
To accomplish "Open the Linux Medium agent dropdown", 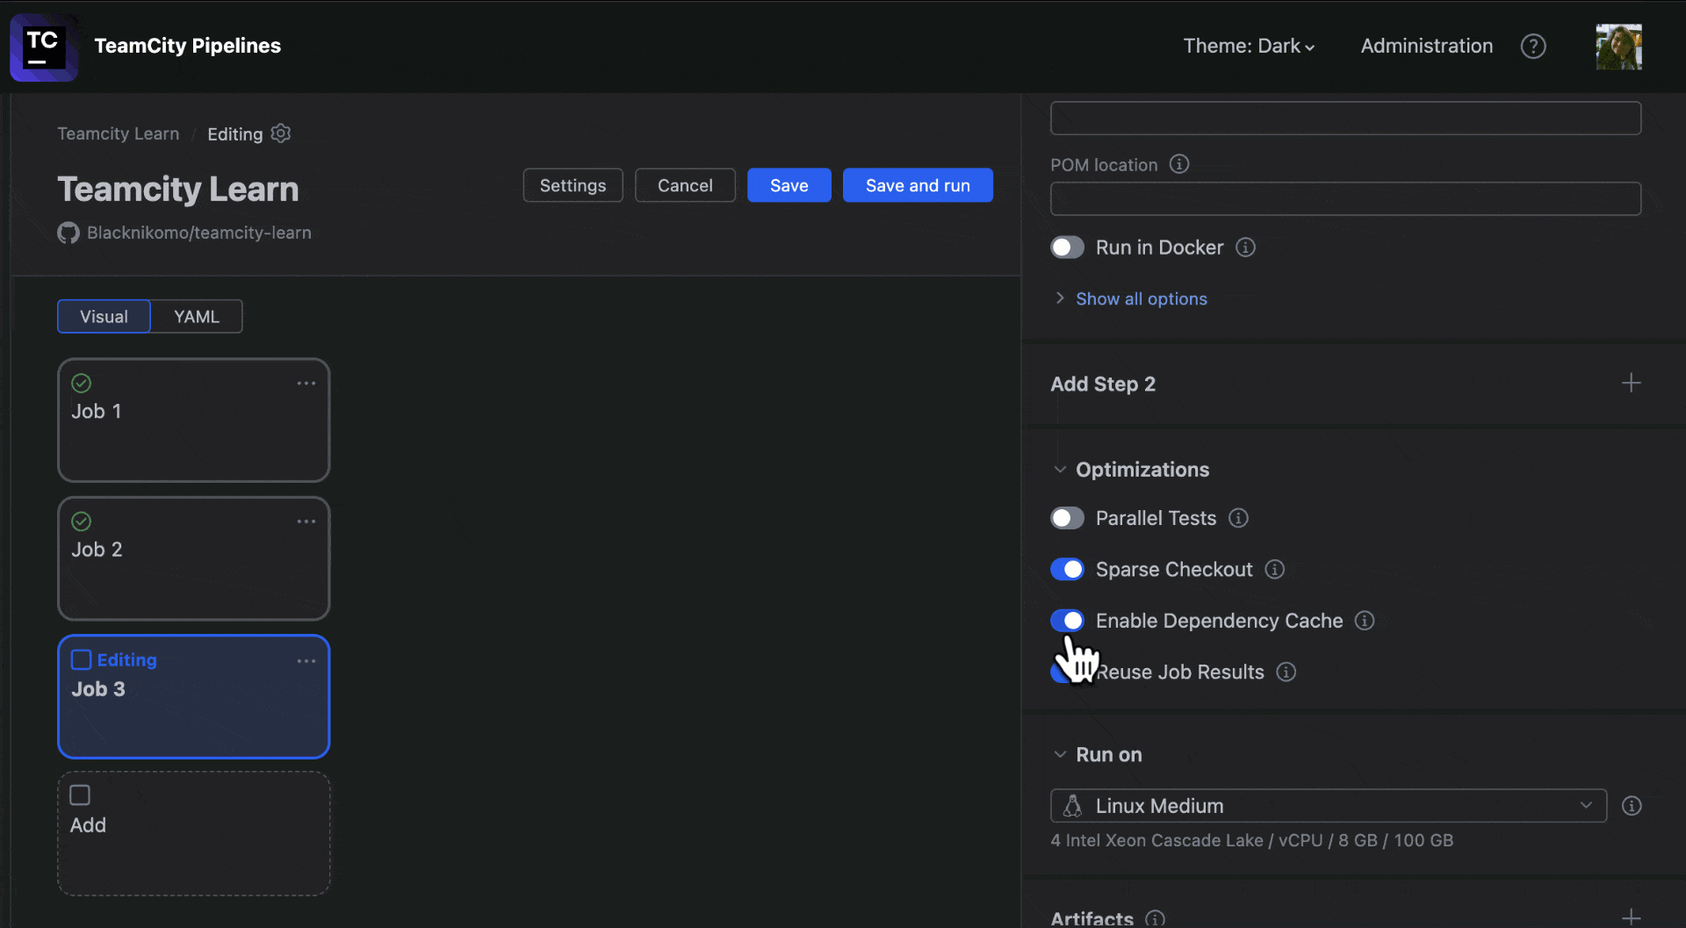I will pos(1586,805).
